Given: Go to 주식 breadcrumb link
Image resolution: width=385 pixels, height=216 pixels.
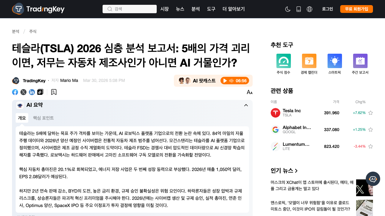Looking at the screenshot, I should 33,31.
